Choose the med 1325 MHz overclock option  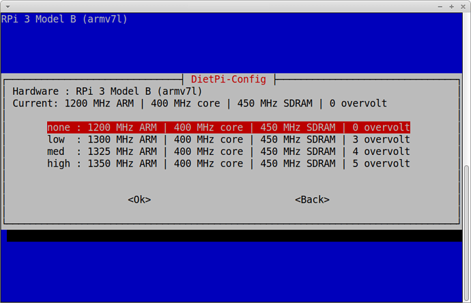229,151
